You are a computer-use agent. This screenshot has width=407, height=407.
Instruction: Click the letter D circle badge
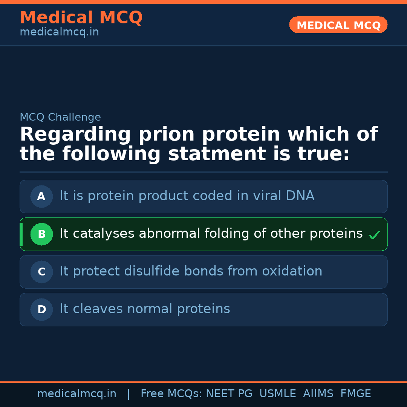tap(41, 309)
